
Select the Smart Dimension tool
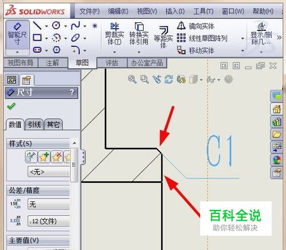click(x=17, y=34)
